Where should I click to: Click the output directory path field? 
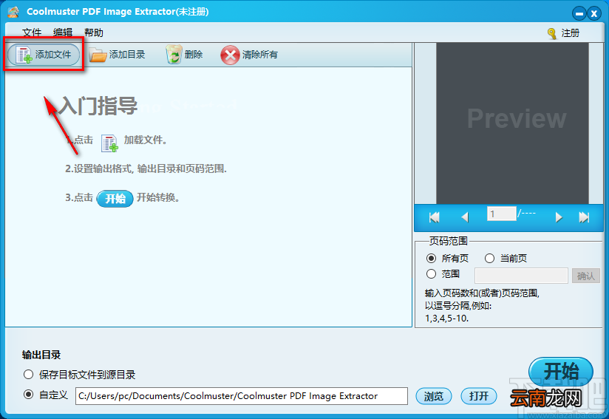pos(242,396)
